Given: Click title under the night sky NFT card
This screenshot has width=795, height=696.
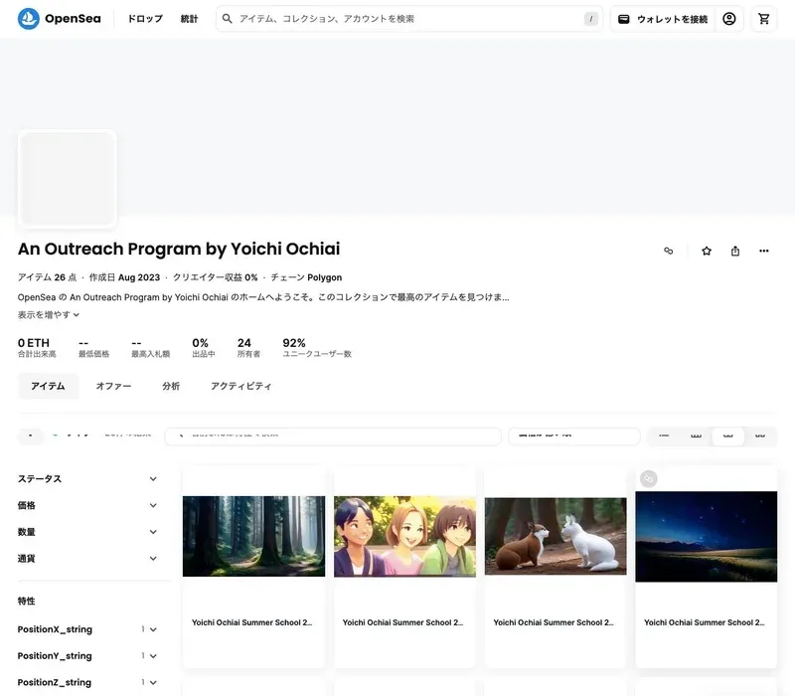Looking at the screenshot, I should pyautogui.click(x=705, y=622).
